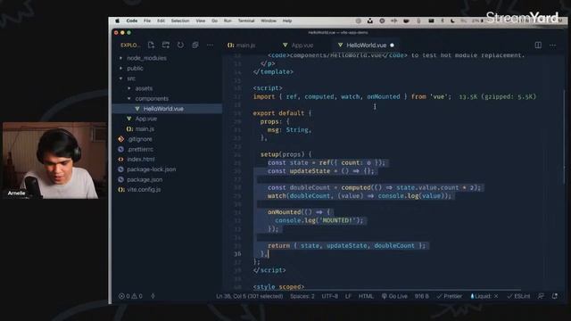The image size is (571, 321).
Task: Click the braces icon beside vite.config.js
Action: (121, 190)
